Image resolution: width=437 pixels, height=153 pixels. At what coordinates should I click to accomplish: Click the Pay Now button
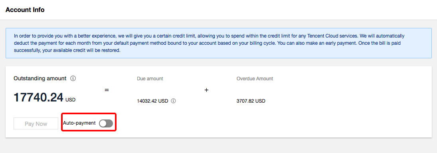(36, 124)
